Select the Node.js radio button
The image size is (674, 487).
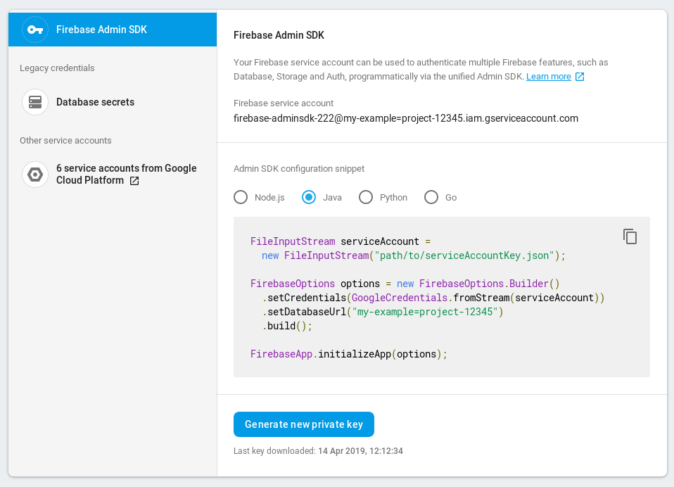pos(241,197)
